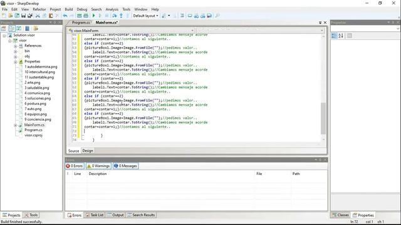This screenshot has height=225, width=401.
Task: Click the Build Solution toolbar icon
Action: pyautogui.click(x=80, y=16)
